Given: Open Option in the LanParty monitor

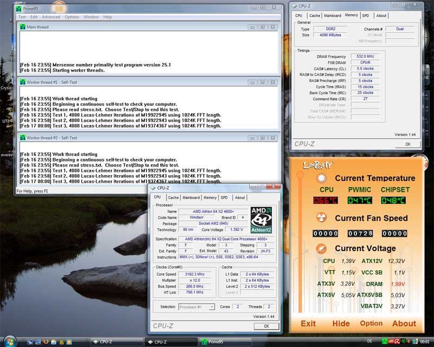Looking at the screenshot, I should coord(371,324).
